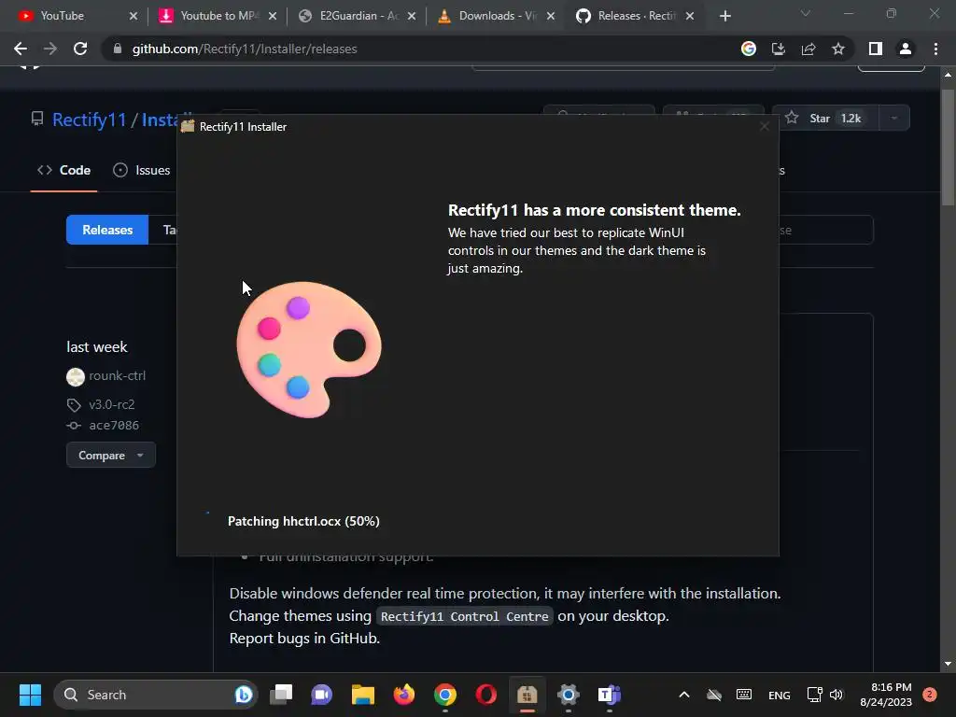Viewport: 956px width, 717px height.
Task: Open the Code repository tab
Action: (64, 170)
